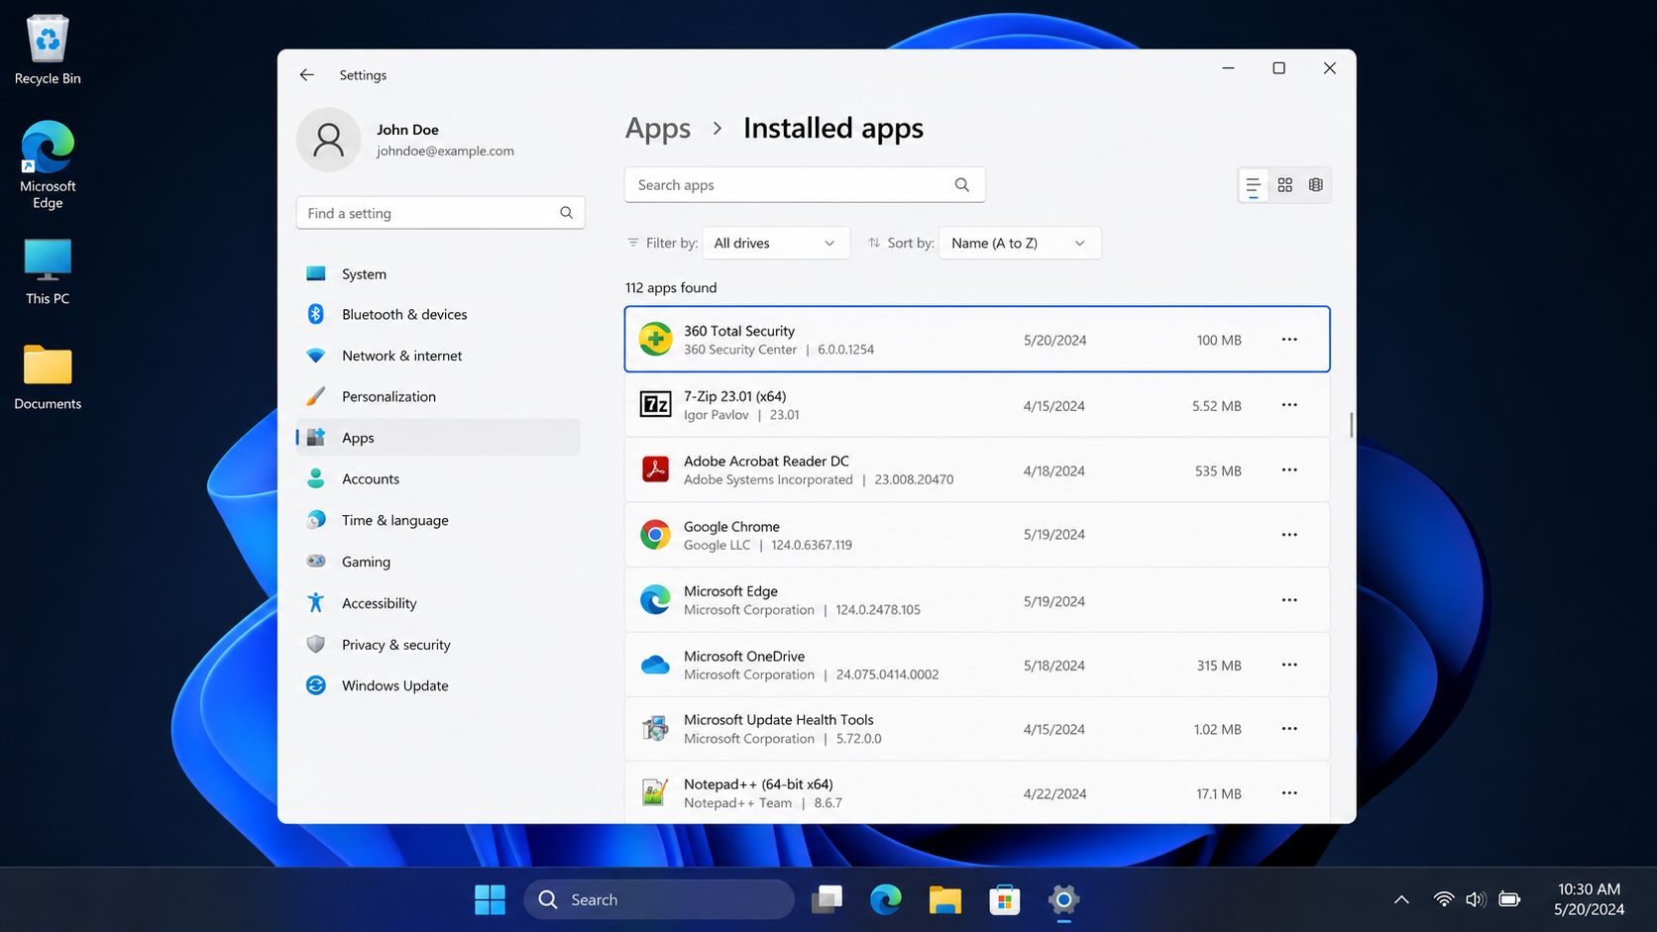Go to Windows Update
The width and height of the screenshot is (1657, 932).
(x=438, y=685)
